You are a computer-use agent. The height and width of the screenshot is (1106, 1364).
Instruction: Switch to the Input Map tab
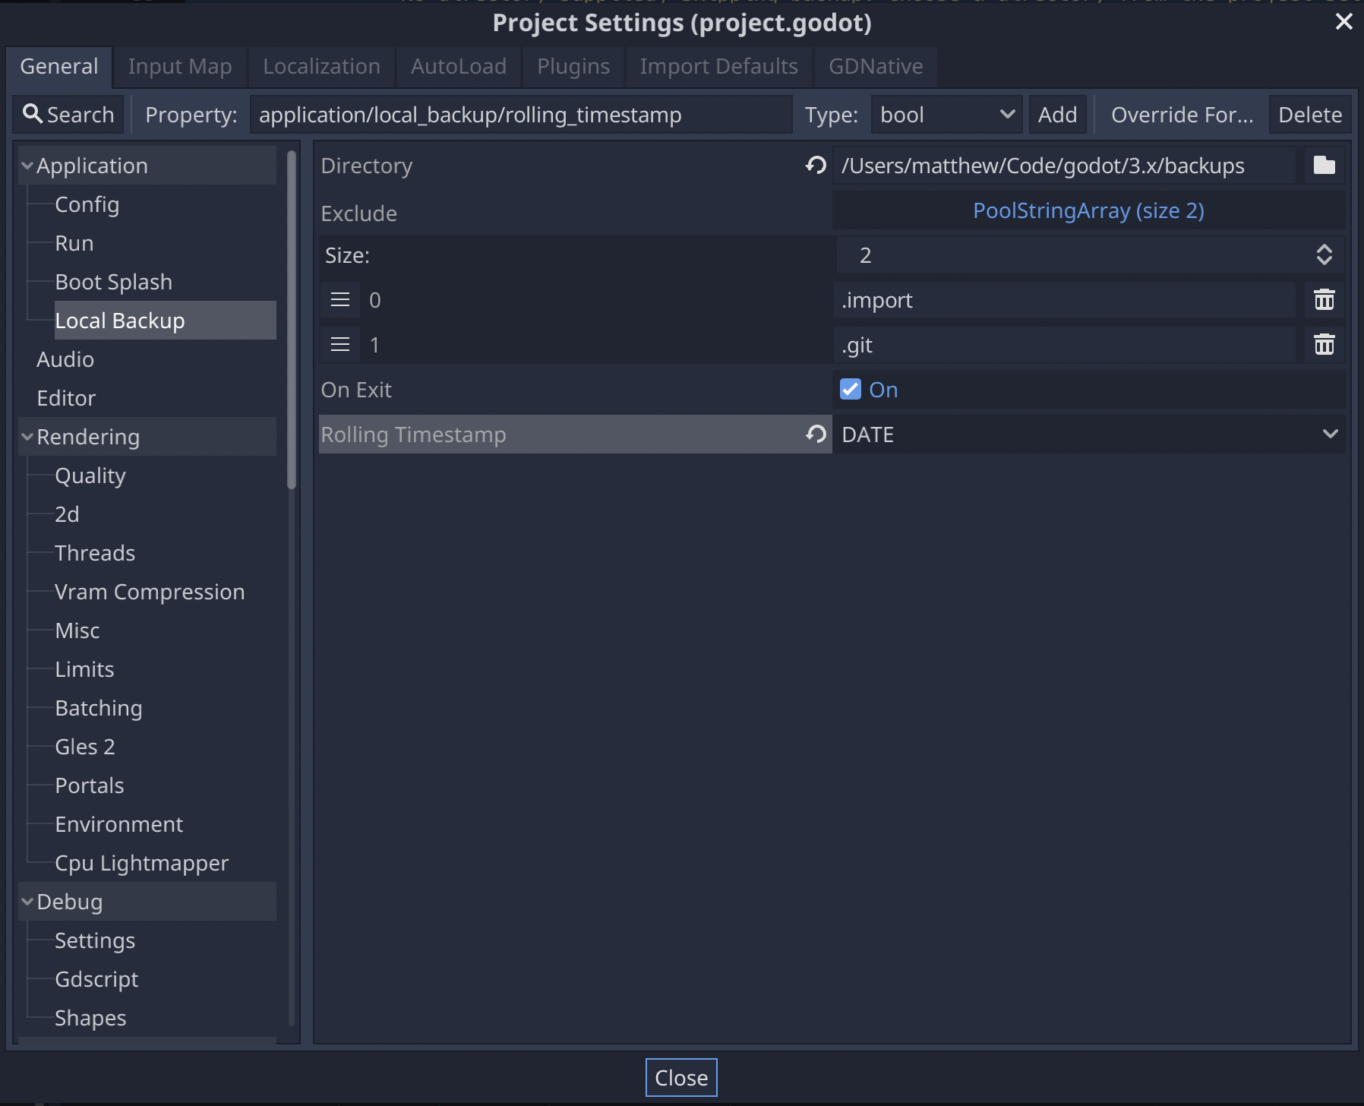(180, 67)
